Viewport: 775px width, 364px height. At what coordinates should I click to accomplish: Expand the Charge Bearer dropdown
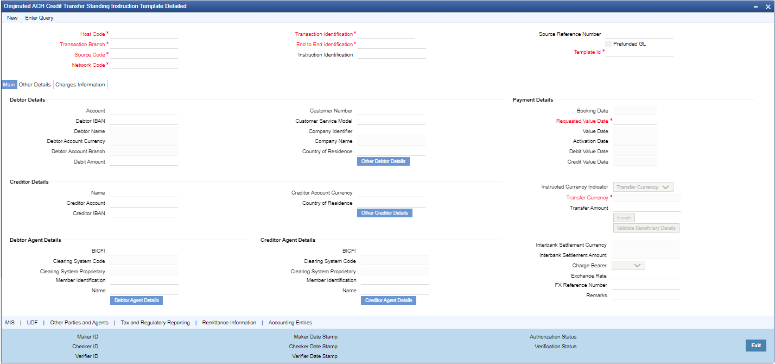(628, 266)
